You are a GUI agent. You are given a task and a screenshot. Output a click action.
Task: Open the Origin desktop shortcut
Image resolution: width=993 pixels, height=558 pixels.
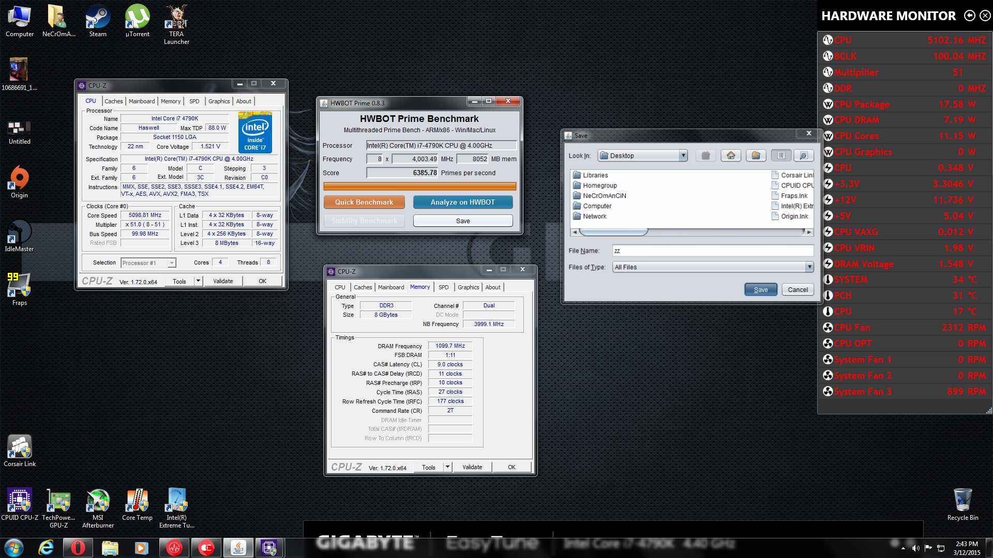19,182
